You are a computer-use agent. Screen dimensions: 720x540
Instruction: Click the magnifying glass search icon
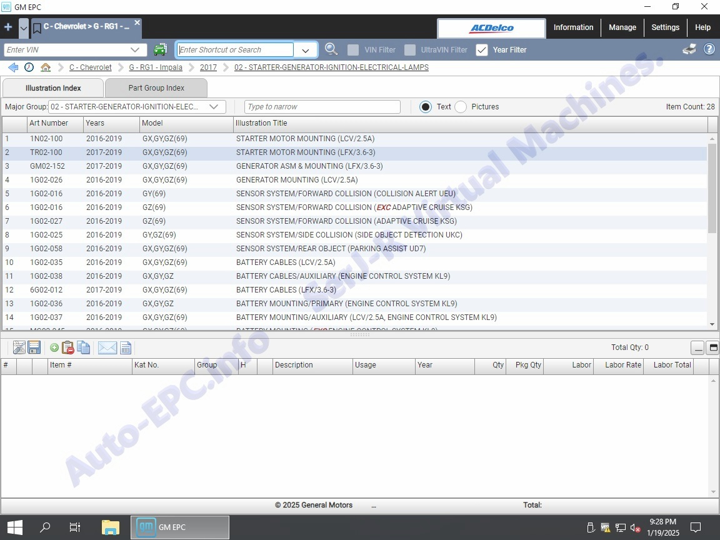click(331, 49)
